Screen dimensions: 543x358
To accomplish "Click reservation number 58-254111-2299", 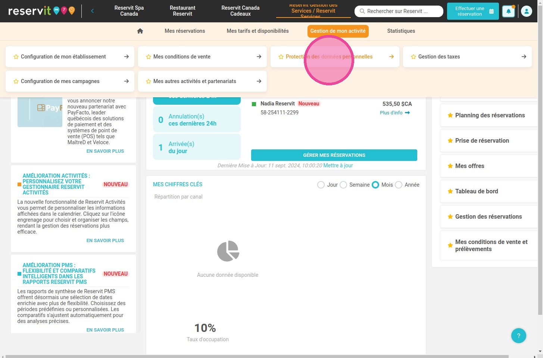I will point(280,113).
